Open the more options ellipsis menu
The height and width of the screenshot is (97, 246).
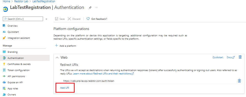[x=97, y=8]
